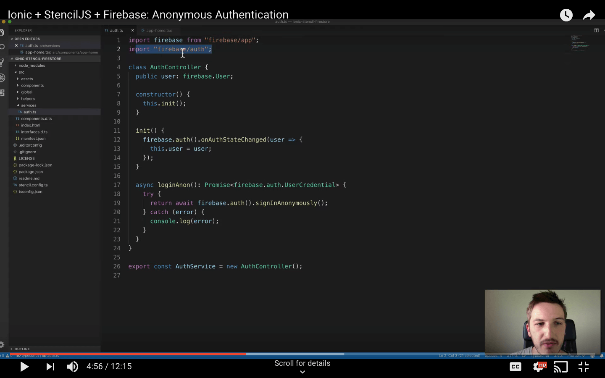Open the VS Code Search activity icon
This screenshot has height=378, width=605.
tap(2, 47)
